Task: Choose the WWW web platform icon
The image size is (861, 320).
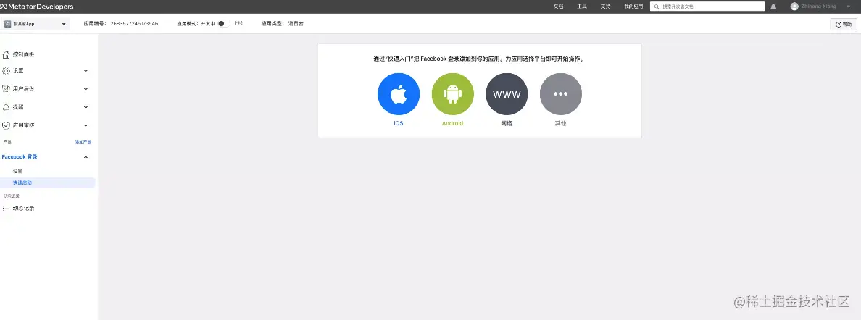Action: pos(507,94)
